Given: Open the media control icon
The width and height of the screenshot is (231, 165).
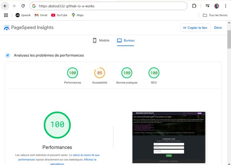Looking at the screenshot, I should click(207, 6).
